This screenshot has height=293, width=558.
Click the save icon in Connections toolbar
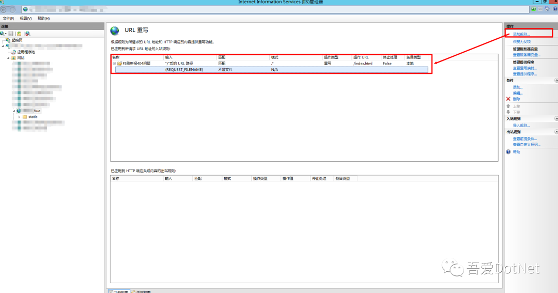coord(11,34)
